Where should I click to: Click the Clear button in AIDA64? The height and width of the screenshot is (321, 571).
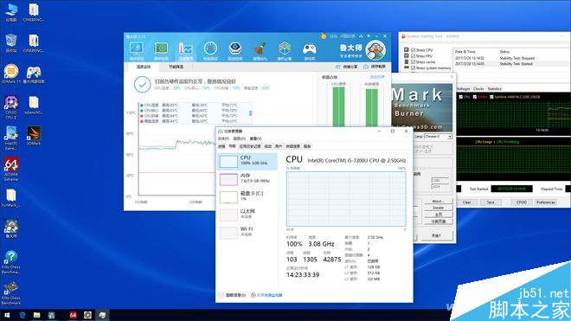pyautogui.click(x=466, y=202)
